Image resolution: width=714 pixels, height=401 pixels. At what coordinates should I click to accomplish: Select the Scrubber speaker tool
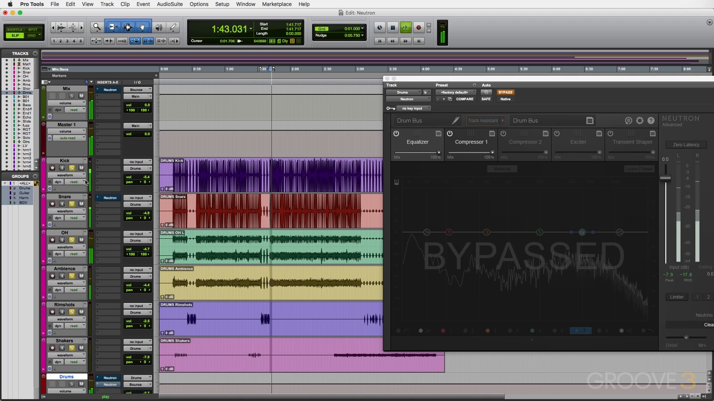tap(158, 28)
